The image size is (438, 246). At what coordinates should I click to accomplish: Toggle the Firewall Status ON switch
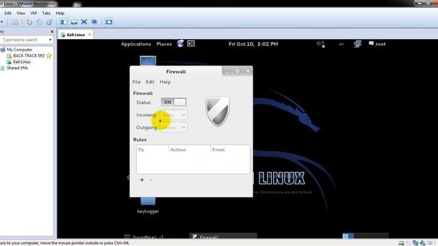(x=173, y=102)
